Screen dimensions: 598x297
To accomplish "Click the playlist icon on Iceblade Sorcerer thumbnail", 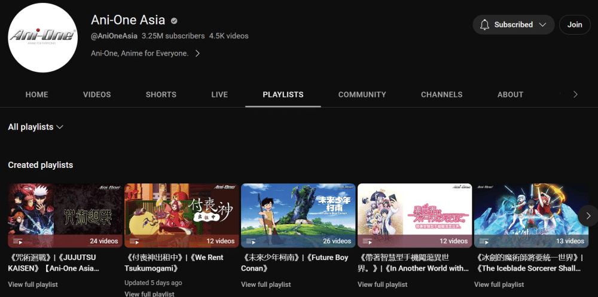I will (484, 241).
